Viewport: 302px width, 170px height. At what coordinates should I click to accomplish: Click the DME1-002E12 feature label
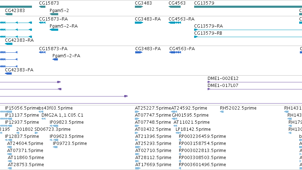click(223, 78)
